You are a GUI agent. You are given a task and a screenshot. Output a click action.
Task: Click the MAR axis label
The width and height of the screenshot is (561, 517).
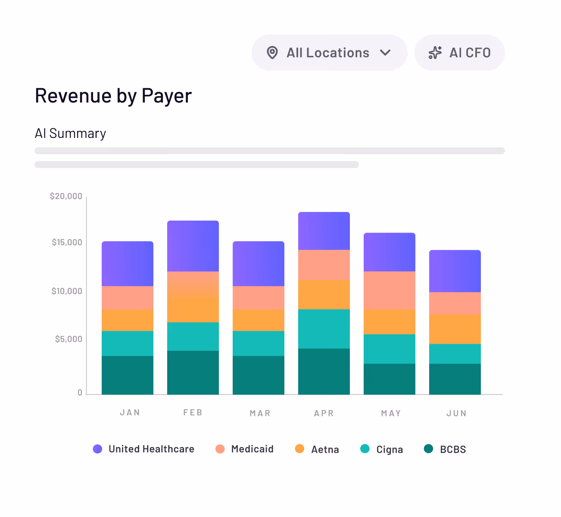pyautogui.click(x=260, y=413)
